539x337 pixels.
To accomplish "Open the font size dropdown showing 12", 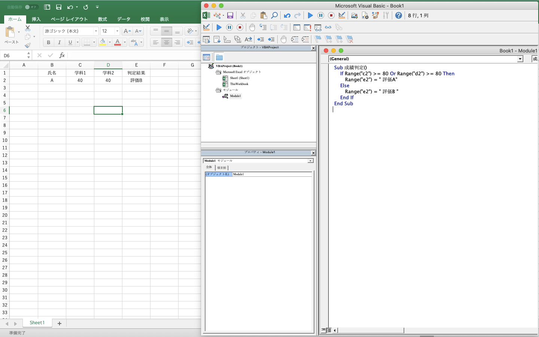I will coord(117,31).
